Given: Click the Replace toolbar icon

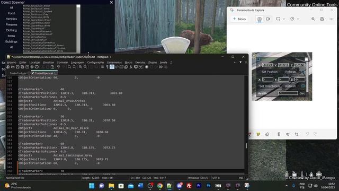Looking at the screenshot, I should 74,67.
